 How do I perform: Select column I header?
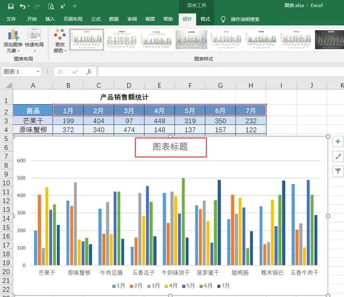pos(281,85)
